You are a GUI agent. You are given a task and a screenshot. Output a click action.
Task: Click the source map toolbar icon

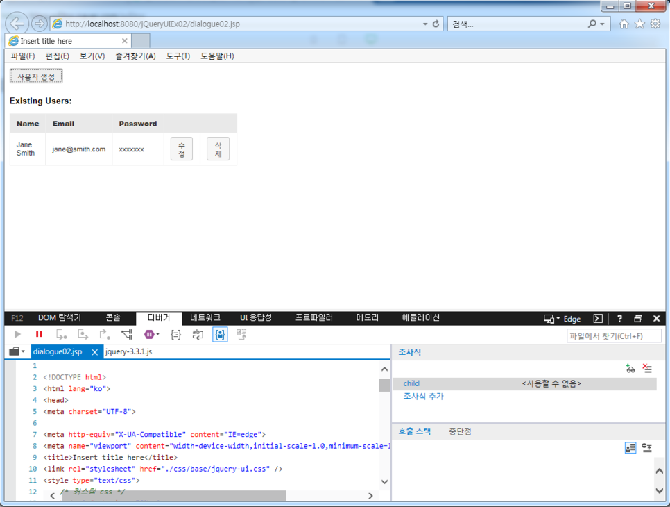[241, 335]
